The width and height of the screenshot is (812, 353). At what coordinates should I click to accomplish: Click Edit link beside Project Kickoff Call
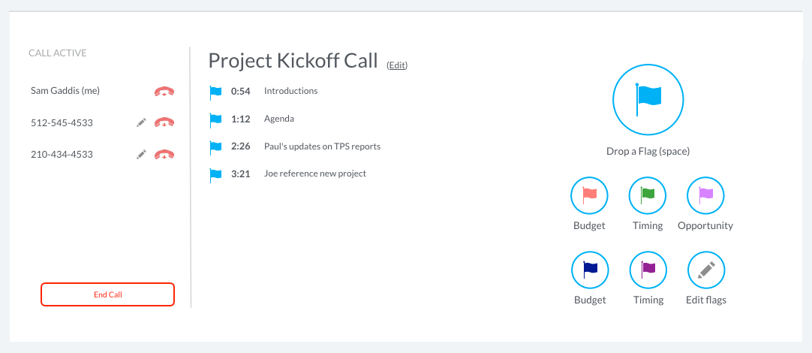[397, 65]
